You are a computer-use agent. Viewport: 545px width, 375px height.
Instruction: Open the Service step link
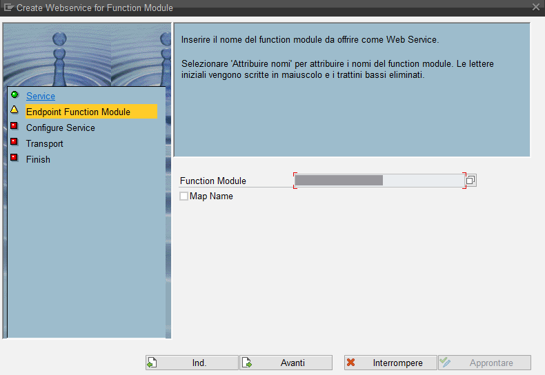click(41, 97)
